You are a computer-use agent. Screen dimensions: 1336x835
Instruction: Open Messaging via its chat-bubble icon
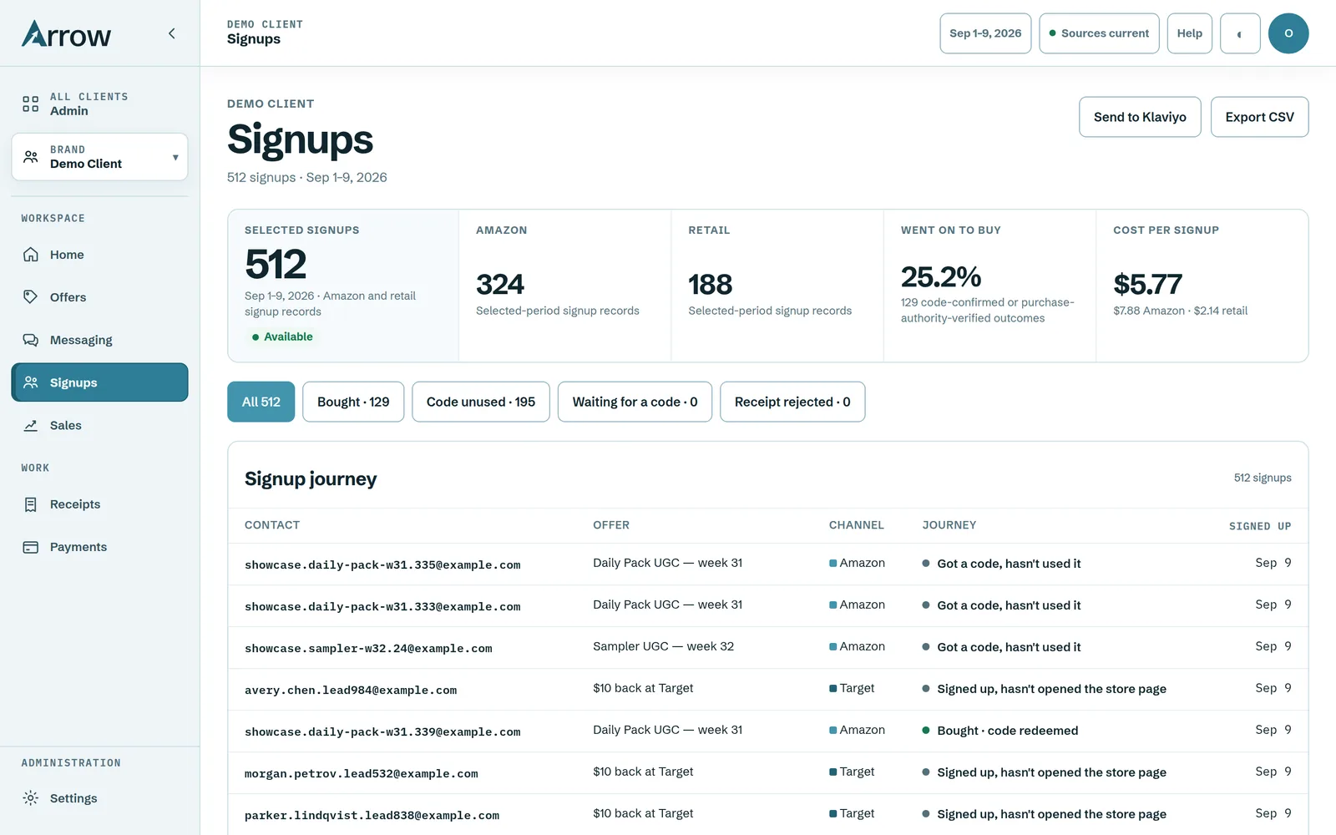(31, 340)
